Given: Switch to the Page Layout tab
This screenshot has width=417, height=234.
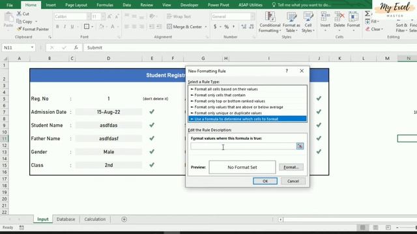Looking at the screenshot, I should coord(76,5).
